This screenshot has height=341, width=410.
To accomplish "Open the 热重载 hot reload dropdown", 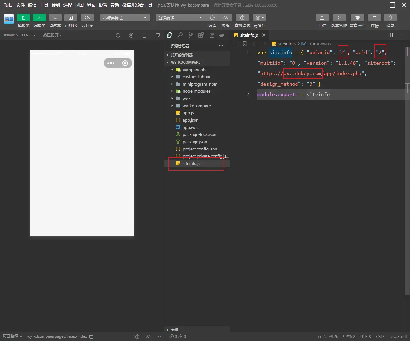I will click(x=52, y=35).
